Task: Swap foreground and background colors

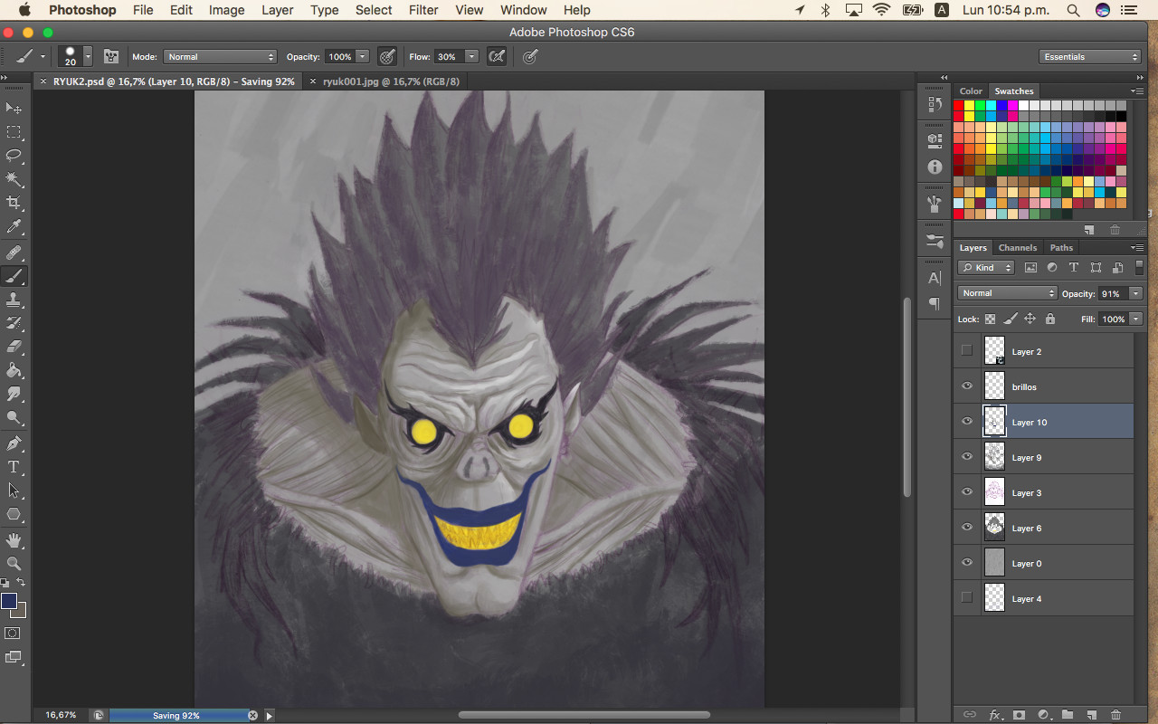Action: point(22,582)
